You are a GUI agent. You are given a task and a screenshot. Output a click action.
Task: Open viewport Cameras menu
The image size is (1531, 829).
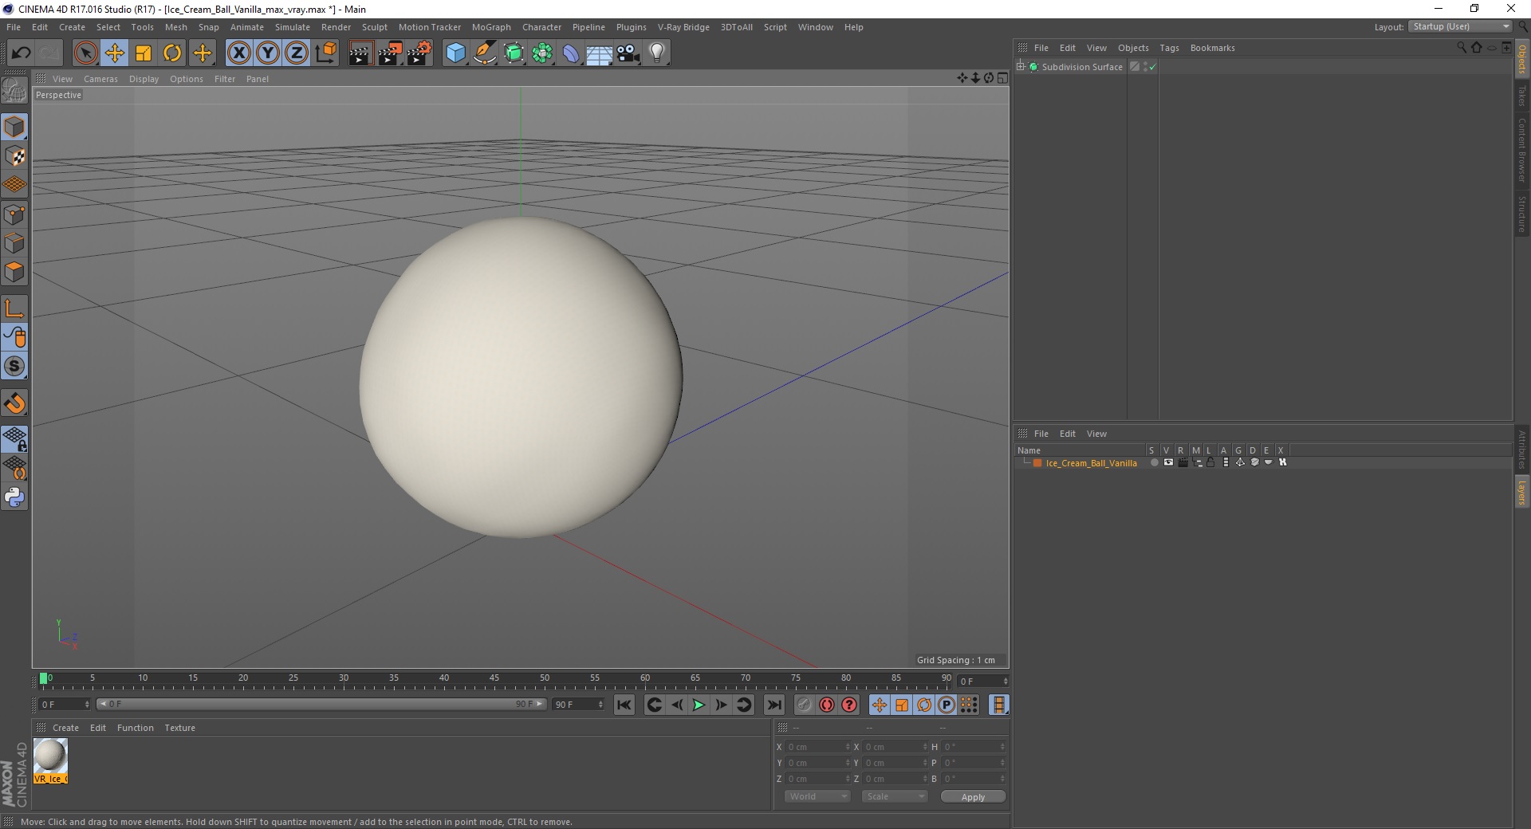tap(100, 79)
